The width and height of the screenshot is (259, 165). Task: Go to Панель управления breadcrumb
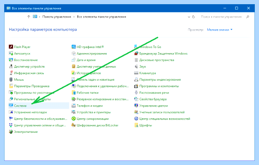tap(57, 17)
